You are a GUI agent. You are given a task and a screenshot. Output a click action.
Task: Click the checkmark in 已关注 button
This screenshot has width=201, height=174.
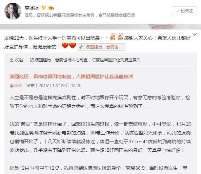(177, 11)
